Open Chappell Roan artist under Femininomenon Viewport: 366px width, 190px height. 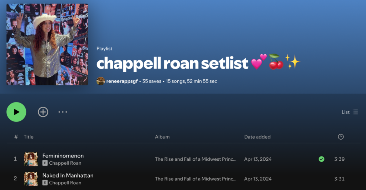coord(65,163)
